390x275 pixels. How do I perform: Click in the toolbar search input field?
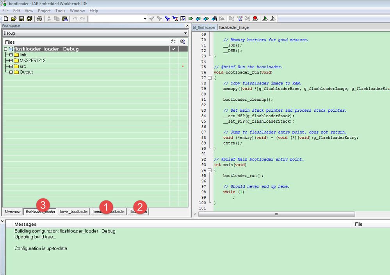point(116,19)
